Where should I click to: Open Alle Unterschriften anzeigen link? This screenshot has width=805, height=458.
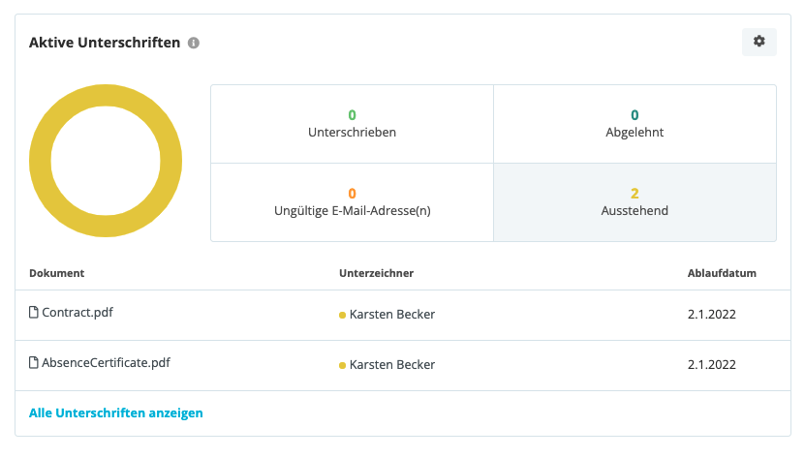(116, 412)
